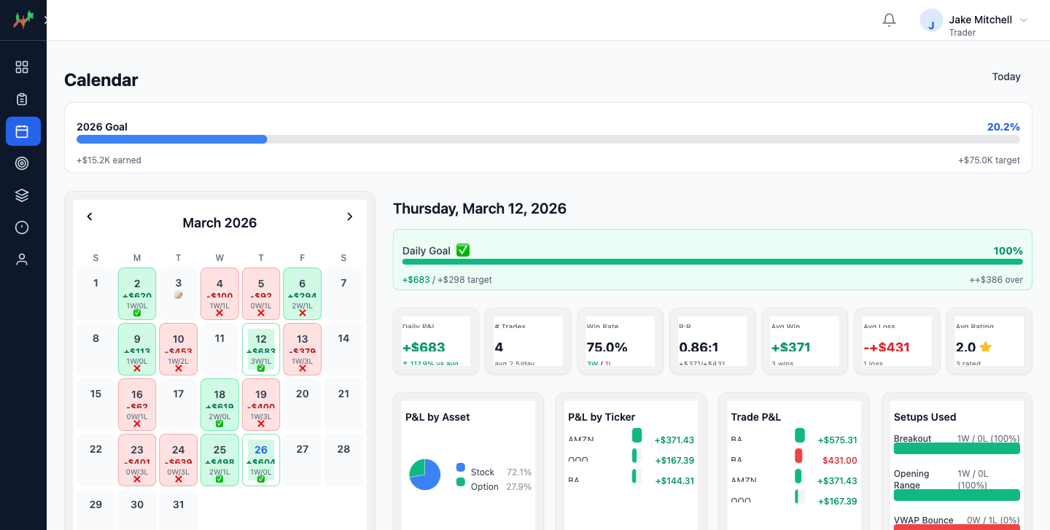The image size is (1050, 530).
Task: Jump to today's date via Today link
Action: pos(1006,77)
